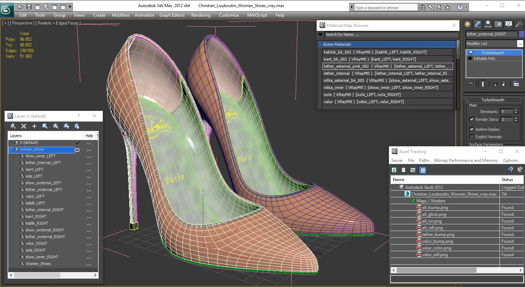Open quick-access toolbar dropdown arrow
This screenshot has width=525, height=287.
click(x=70, y=7)
